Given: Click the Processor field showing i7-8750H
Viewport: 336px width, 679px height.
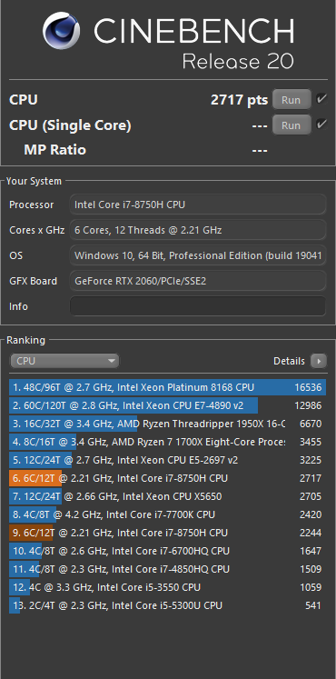Looking at the screenshot, I should [x=198, y=205].
